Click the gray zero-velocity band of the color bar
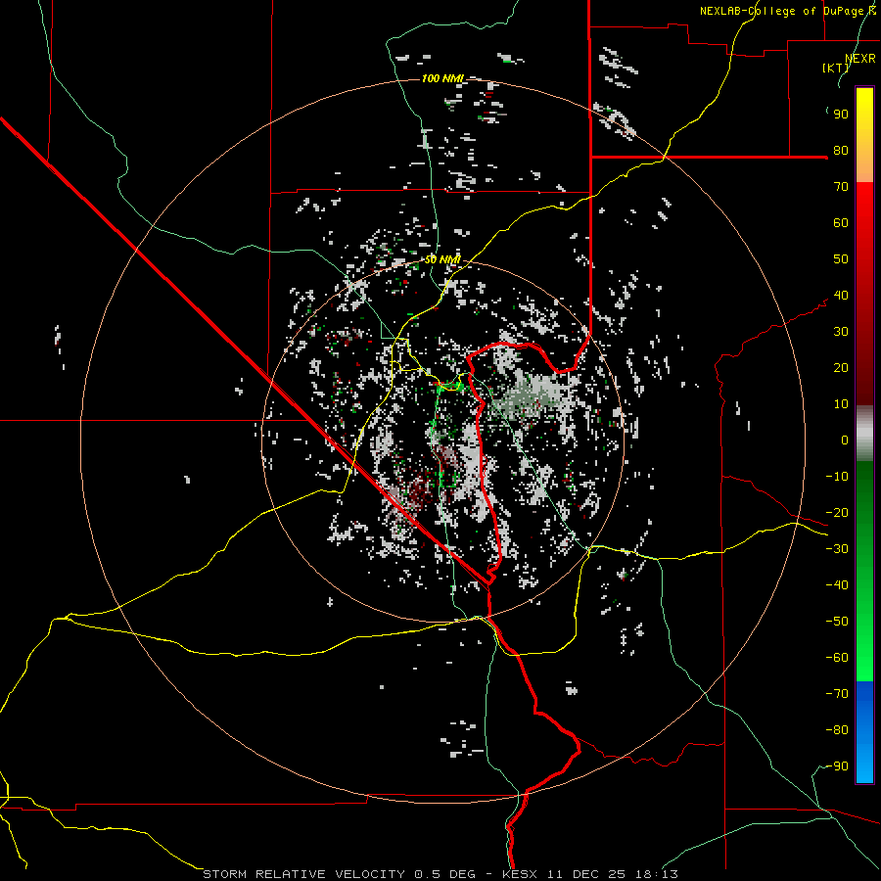Viewport: 881px width, 881px height. click(x=864, y=434)
